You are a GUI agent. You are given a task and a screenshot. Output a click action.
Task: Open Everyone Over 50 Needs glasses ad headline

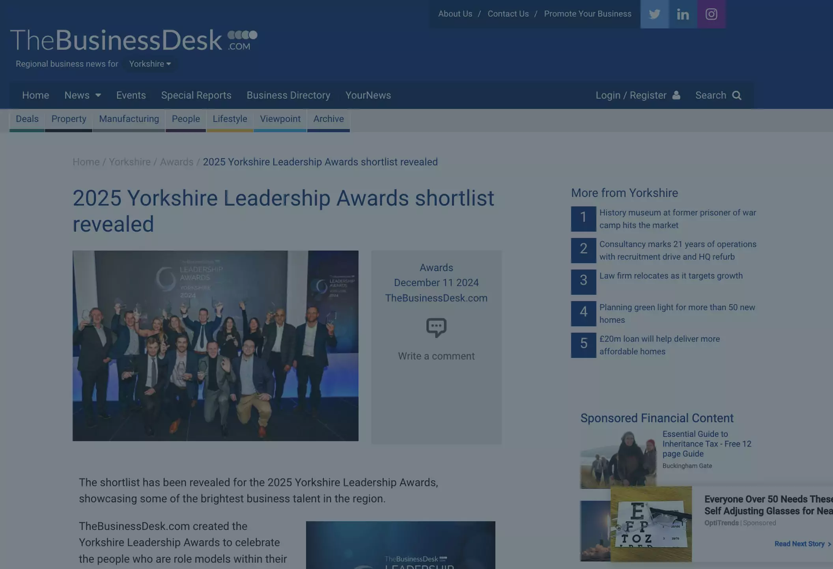tap(768, 505)
